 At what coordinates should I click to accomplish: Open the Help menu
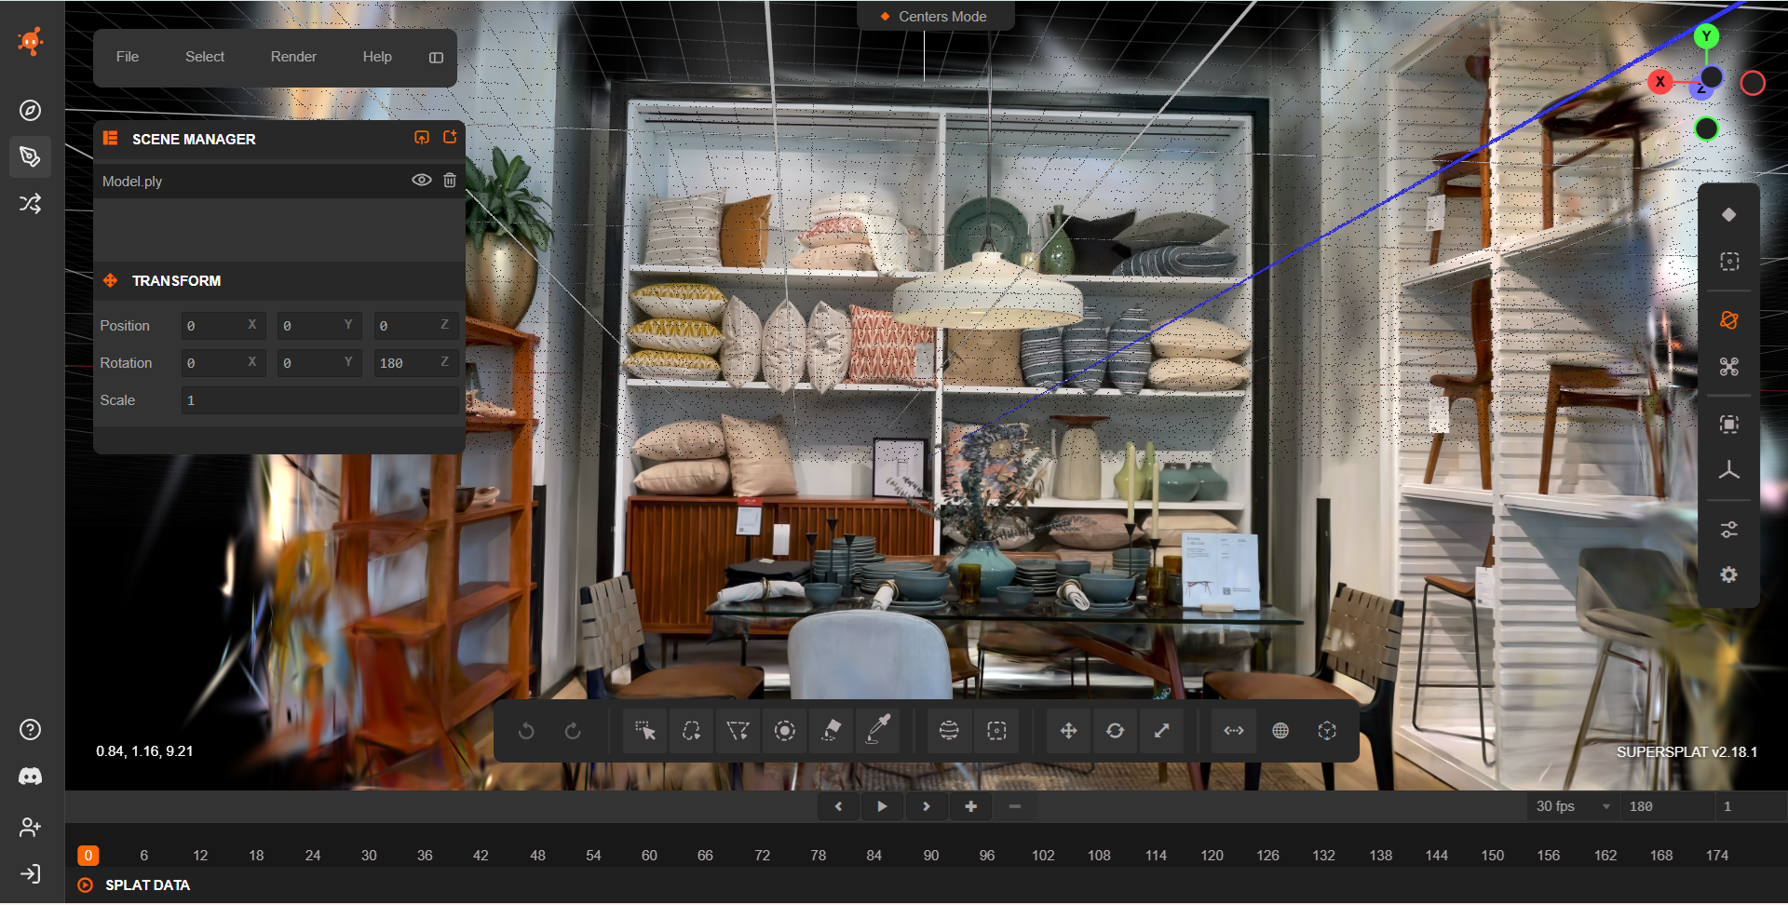pos(377,57)
